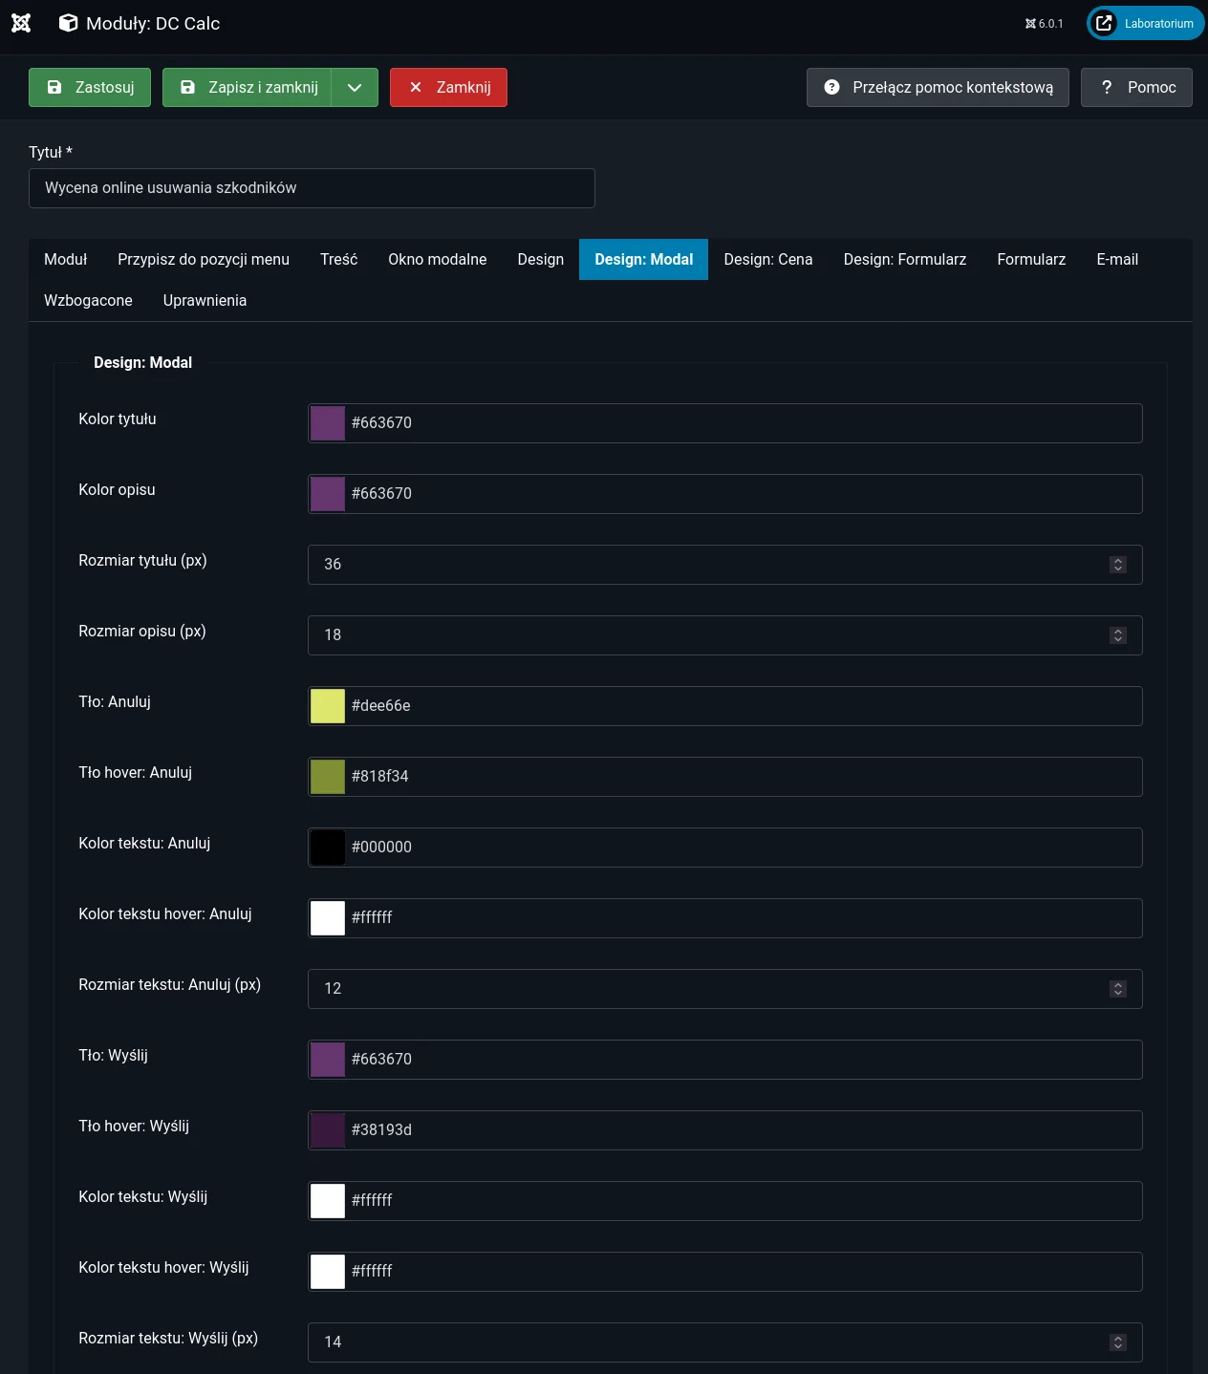Pick the Tło: Anuluj yellow swatch
The height and width of the screenshot is (1374, 1208).
pos(328,706)
